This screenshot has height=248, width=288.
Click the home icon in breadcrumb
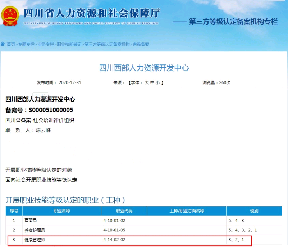pyautogui.click(x=3, y=44)
